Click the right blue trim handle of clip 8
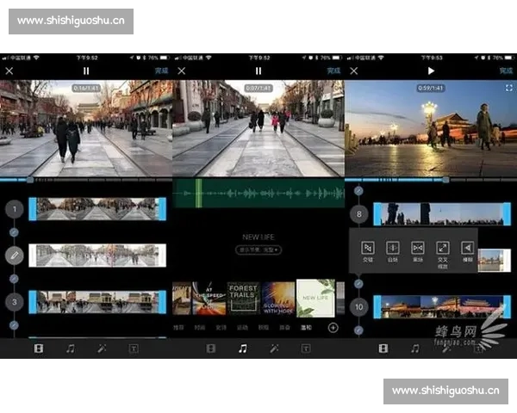This screenshot has height=413, width=517. pyautogui.click(x=507, y=214)
